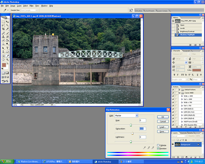The image size is (205, 164).
Task: Select the Clone Stamp tool
Action: [3, 37]
